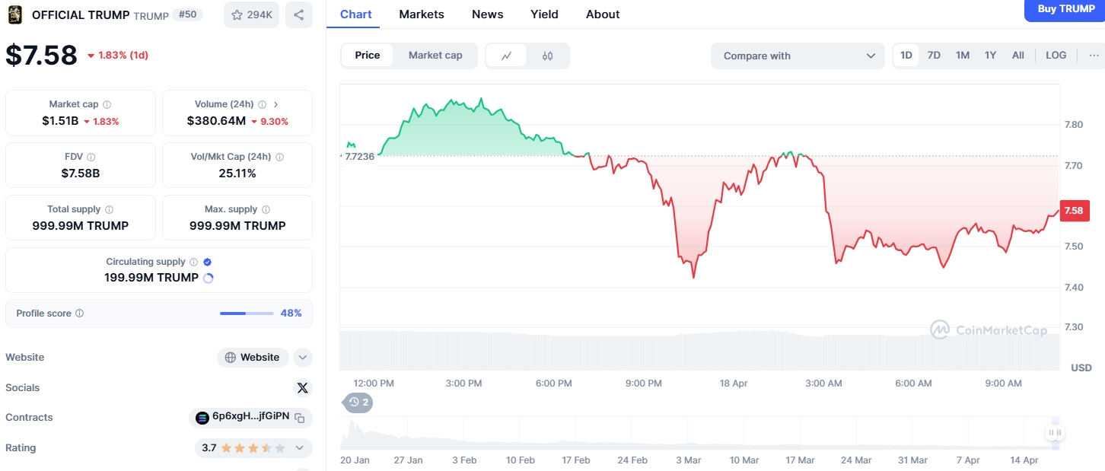The height and width of the screenshot is (471, 1105).
Task: Open the X social profile icon
Action: pyautogui.click(x=303, y=388)
